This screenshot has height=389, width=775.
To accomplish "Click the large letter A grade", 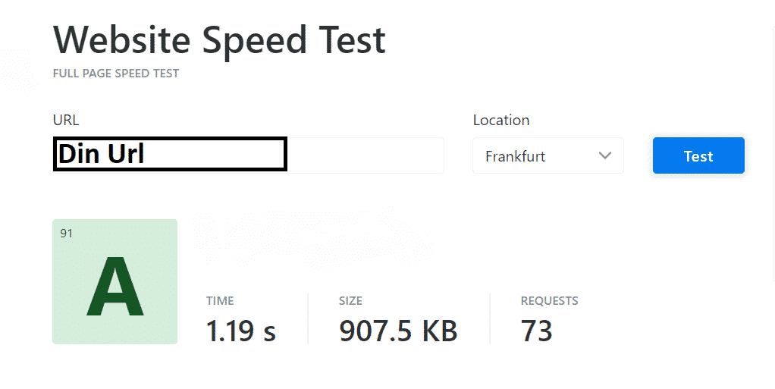I will [x=115, y=288].
